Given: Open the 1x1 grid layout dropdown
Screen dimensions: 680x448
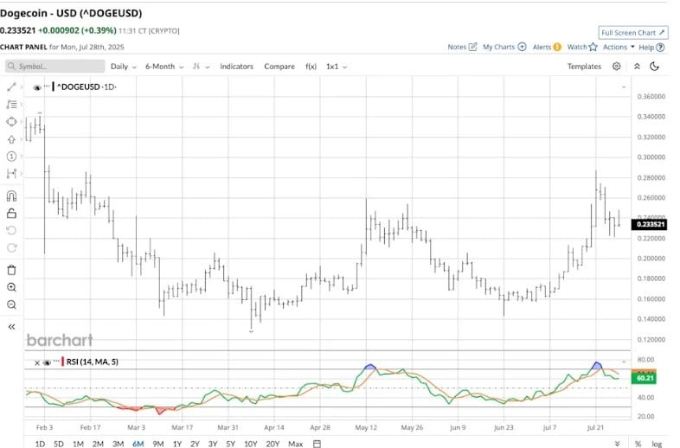Looking at the screenshot, I should [336, 67].
